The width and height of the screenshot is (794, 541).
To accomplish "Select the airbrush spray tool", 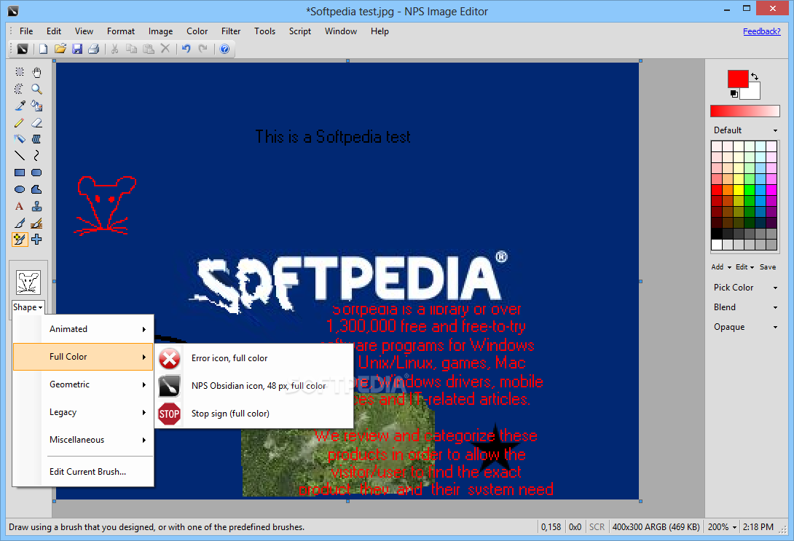I will tap(19, 139).
